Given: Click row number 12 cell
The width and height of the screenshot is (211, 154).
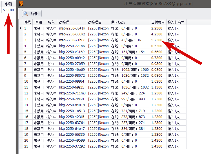Looking at the screenshot, I should tap(28, 93).
